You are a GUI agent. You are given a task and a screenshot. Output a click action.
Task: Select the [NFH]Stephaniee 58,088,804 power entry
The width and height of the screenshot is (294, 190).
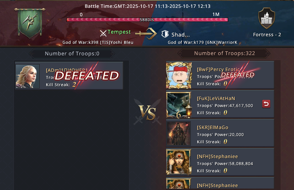pyautogui.click(x=220, y=162)
